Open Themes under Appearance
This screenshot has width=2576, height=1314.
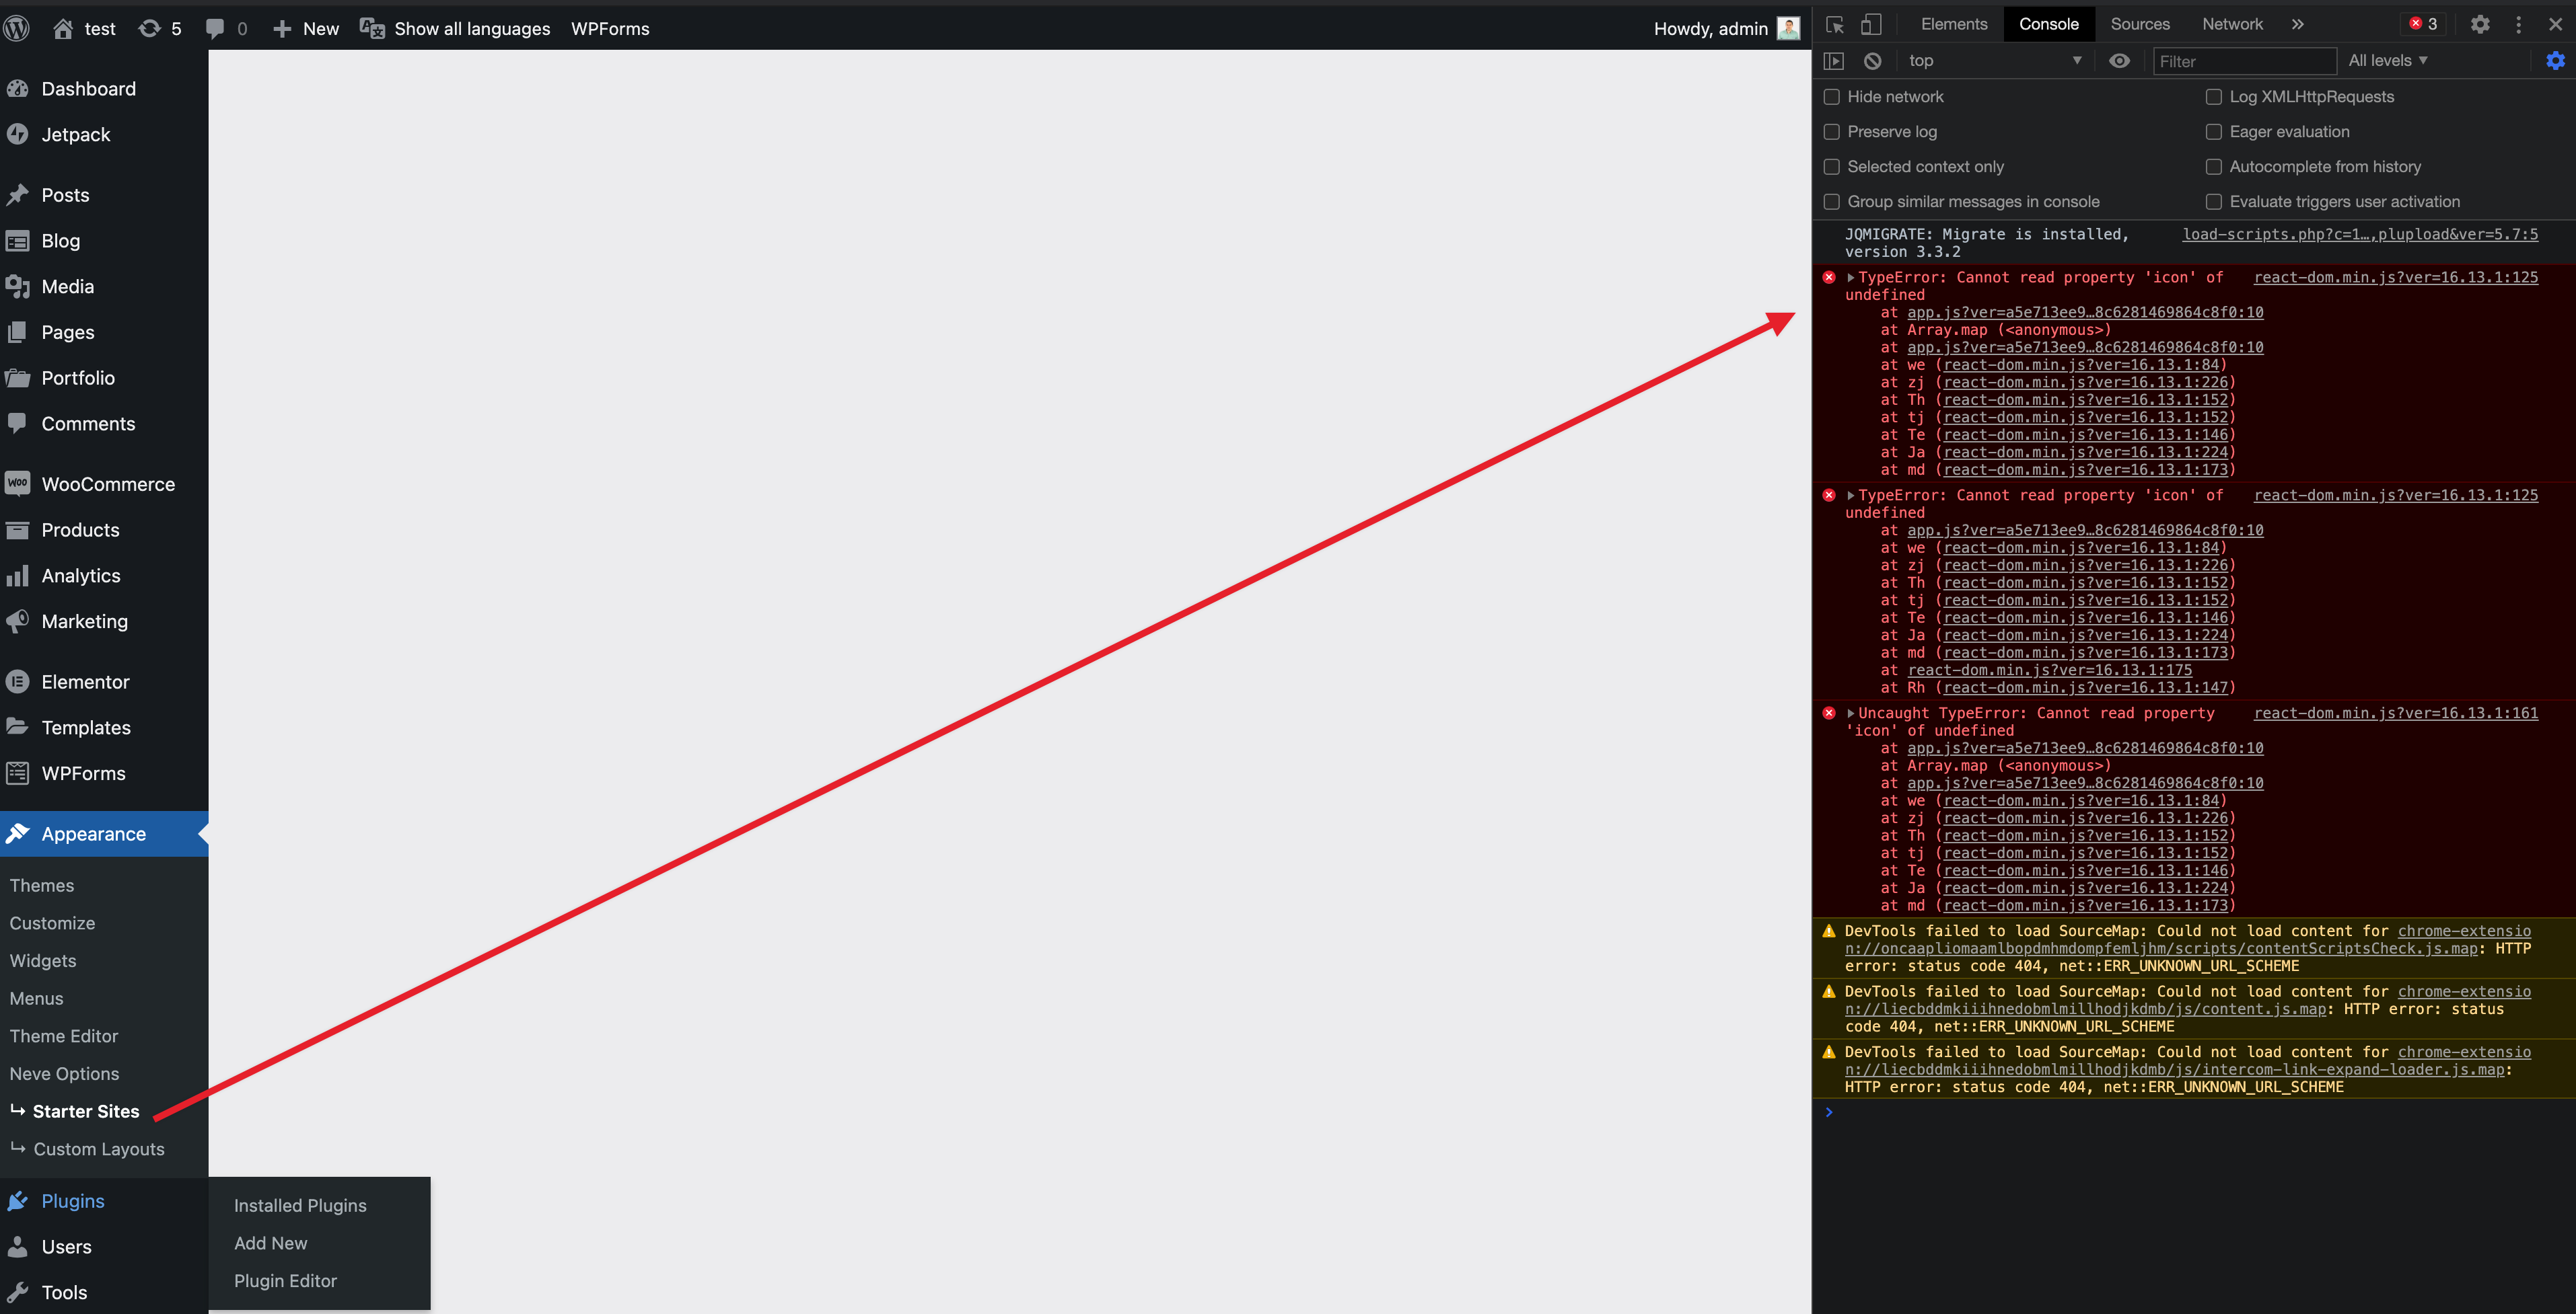42,886
